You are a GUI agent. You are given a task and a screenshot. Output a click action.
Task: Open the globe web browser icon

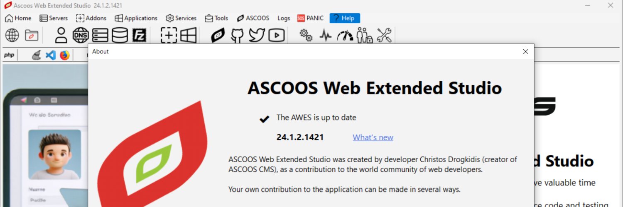(x=12, y=36)
